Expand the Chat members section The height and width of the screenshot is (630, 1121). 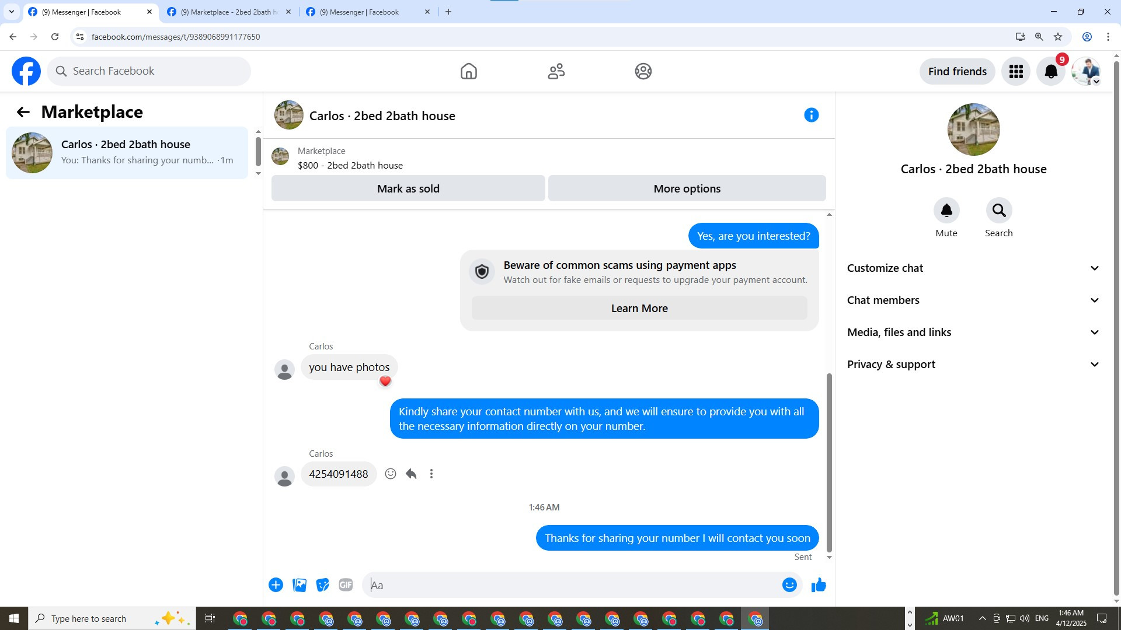tap(973, 300)
